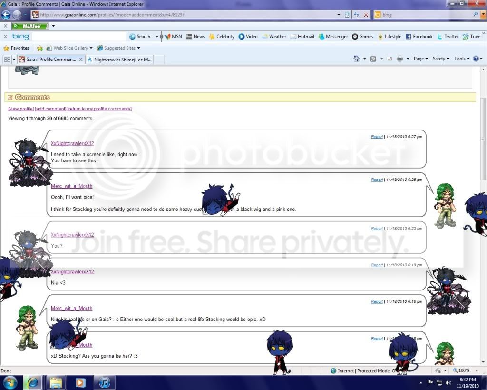Open Merc_wit_a_Mouth username in 6:25 pm comment
The image size is (487, 390).
[71, 186]
